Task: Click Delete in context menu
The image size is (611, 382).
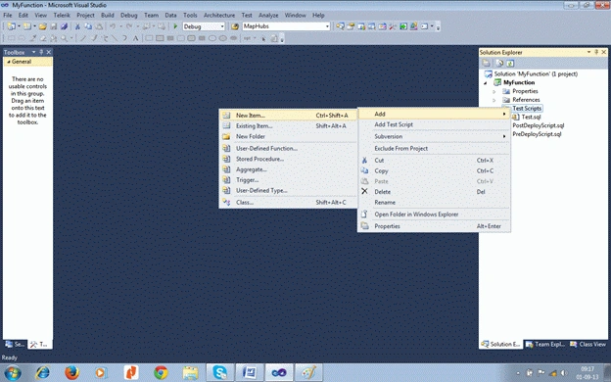Action: click(x=434, y=192)
